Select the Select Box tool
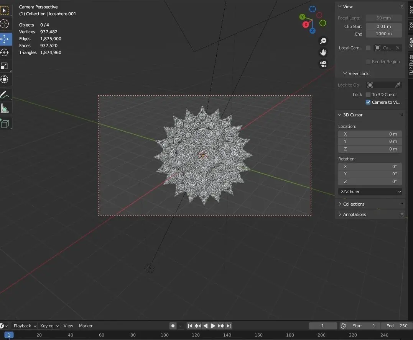Image resolution: width=413 pixels, height=340 pixels. (5, 10)
